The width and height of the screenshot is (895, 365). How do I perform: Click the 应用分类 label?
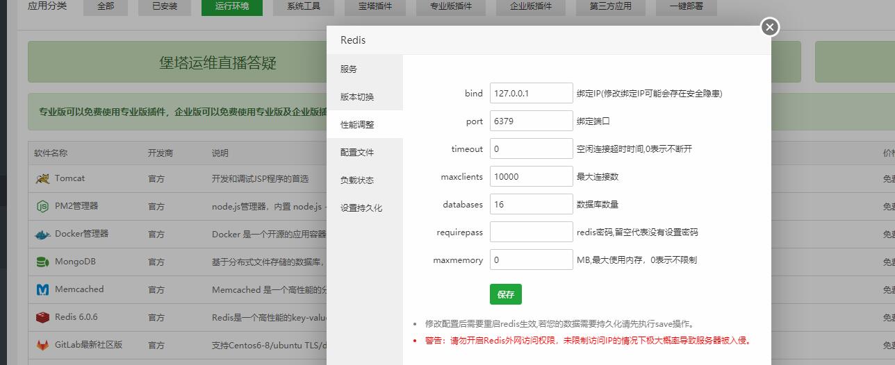click(47, 6)
